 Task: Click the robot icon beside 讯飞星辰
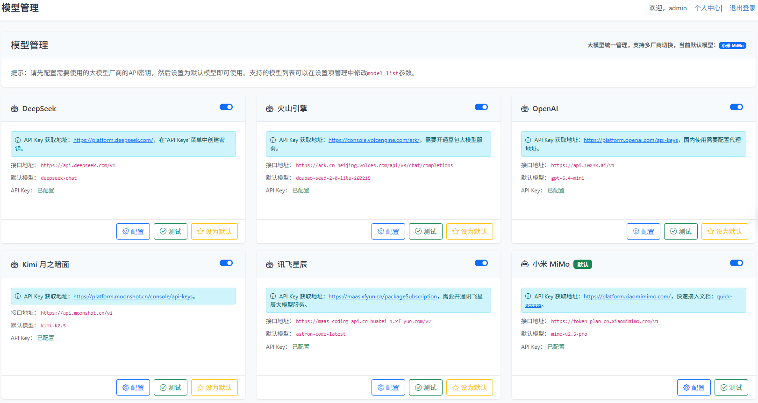[270, 265]
